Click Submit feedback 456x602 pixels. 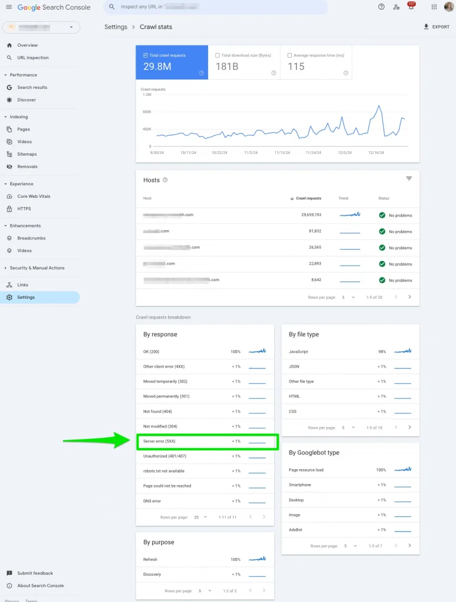(35, 573)
